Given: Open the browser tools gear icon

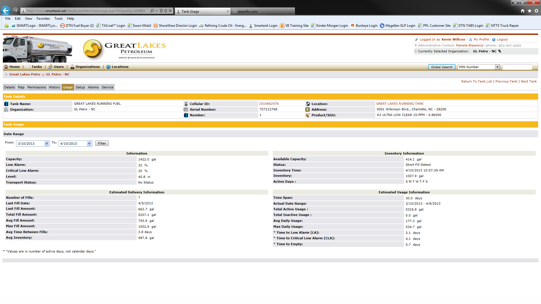Looking at the screenshot, I should coord(536,11).
